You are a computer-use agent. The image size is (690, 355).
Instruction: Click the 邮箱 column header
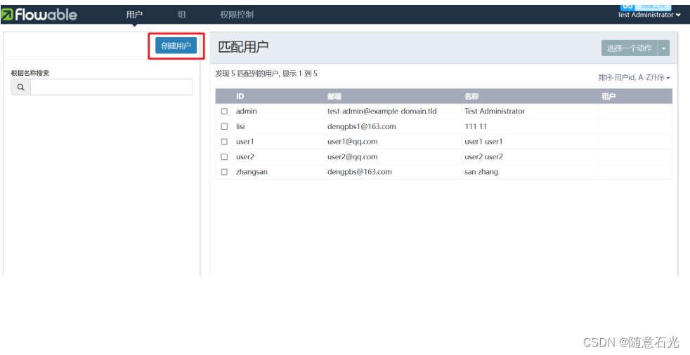[x=334, y=96]
